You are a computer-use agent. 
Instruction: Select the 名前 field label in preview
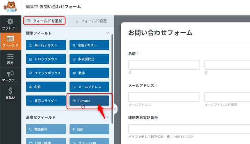coord(132,54)
